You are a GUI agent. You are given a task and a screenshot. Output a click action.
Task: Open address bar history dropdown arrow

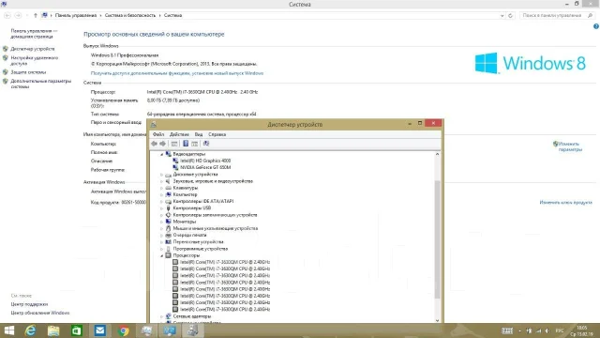pyautogui.click(x=502, y=16)
